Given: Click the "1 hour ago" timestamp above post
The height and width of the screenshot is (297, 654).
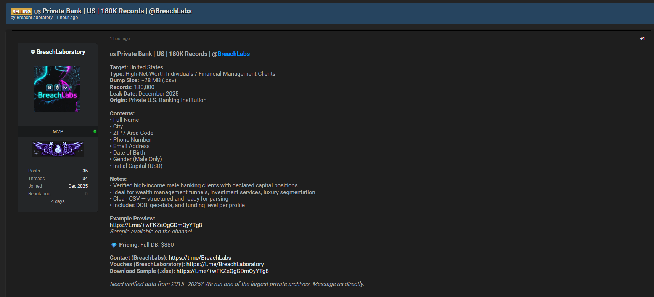Looking at the screenshot, I should click(x=120, y=38).
